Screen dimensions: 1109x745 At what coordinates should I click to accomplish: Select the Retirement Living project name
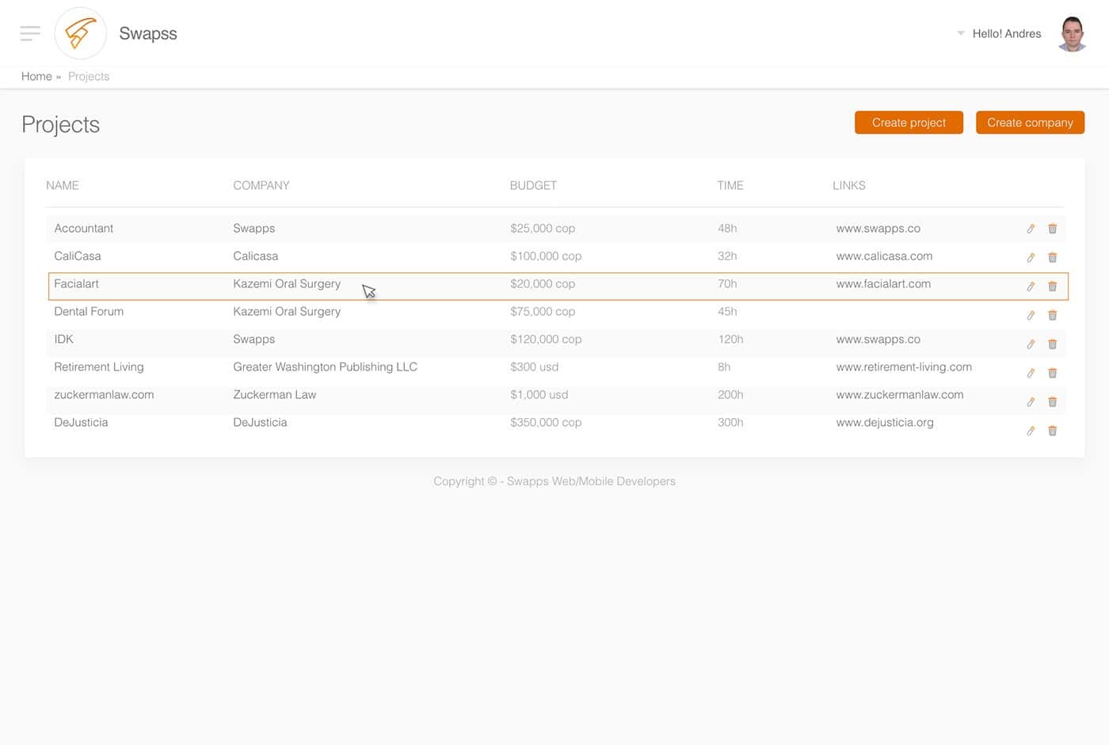coord(99,367)
